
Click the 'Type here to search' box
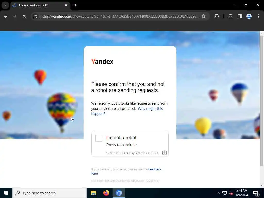pyautogui.click(x=49, y=193)
